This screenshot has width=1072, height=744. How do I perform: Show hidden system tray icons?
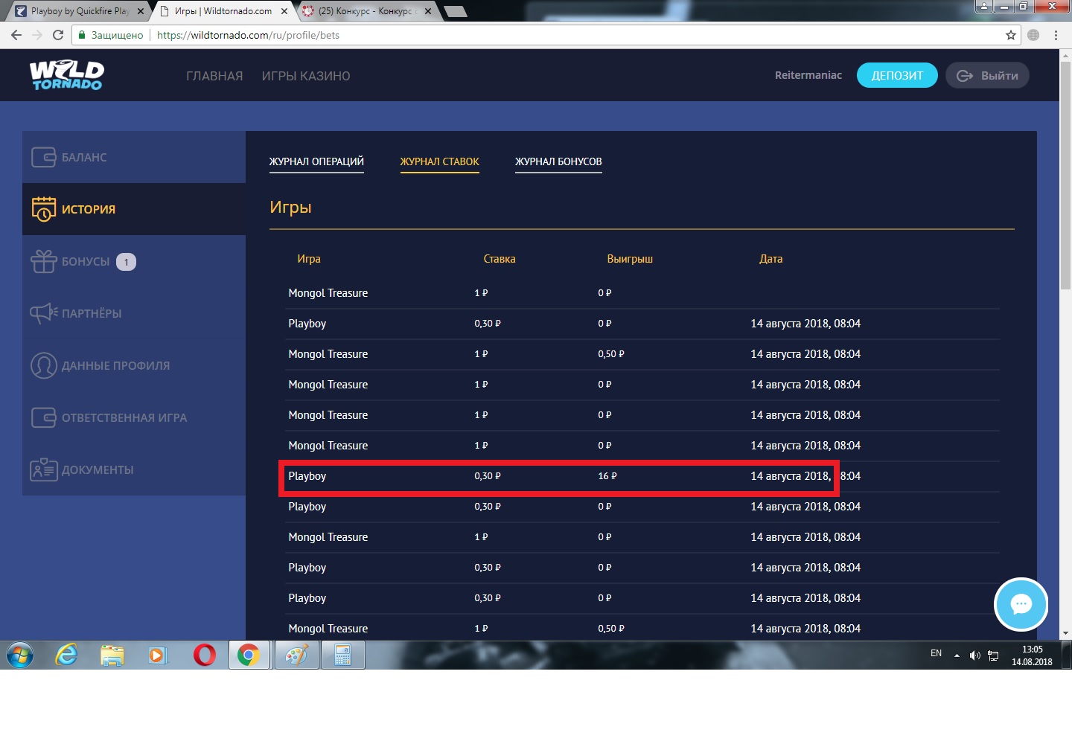[x=957, y=655]
